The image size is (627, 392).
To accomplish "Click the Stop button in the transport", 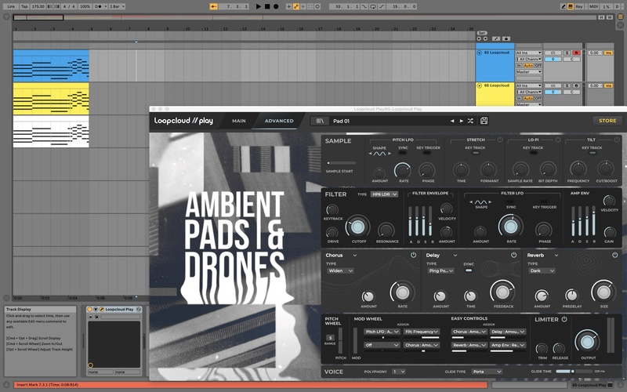I will (x=267, y=6).
